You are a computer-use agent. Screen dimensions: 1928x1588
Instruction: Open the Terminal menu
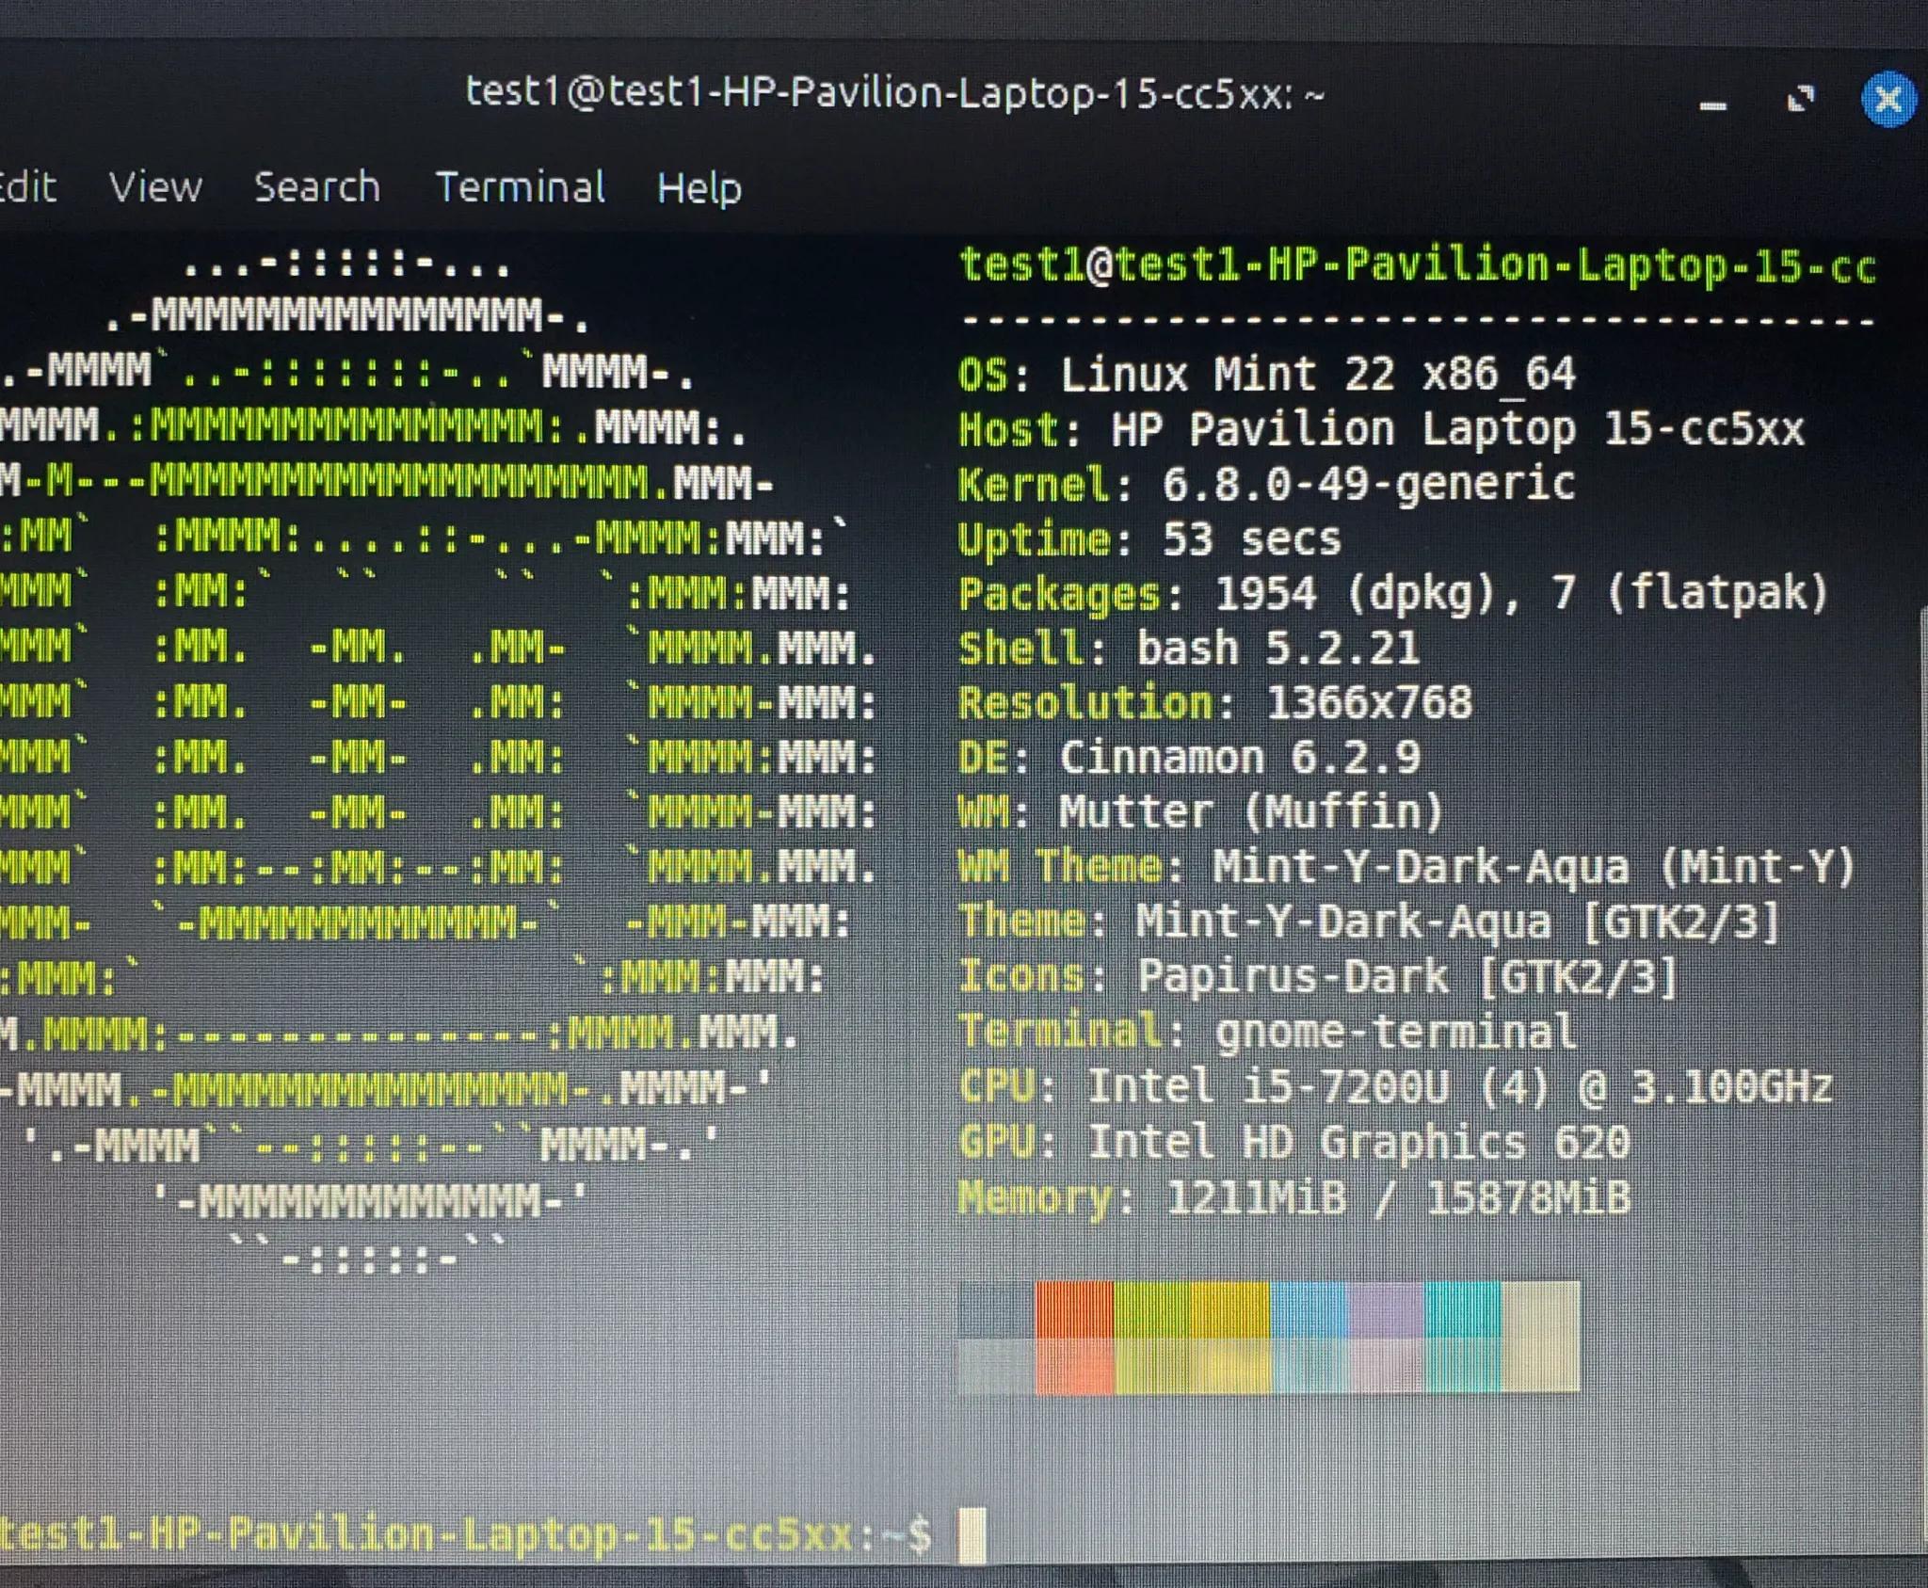520,187
